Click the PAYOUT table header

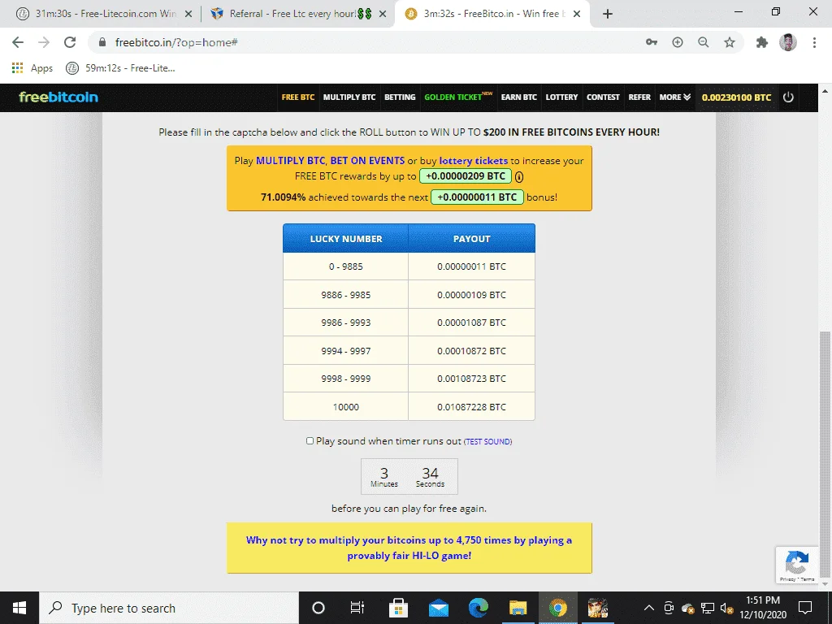(x=472, y=239)
